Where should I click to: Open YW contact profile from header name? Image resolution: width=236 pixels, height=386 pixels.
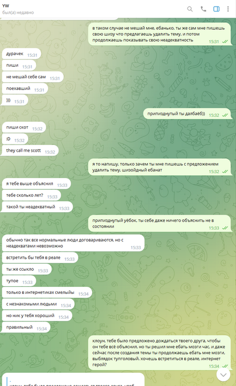pyautogui.click(x=6, y=6)
